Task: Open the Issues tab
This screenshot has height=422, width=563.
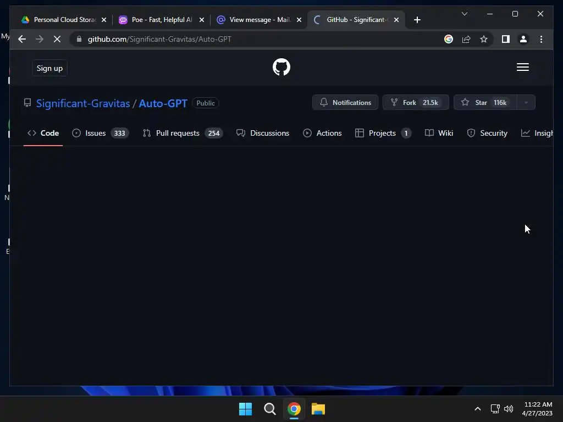Action: (100, 133)
